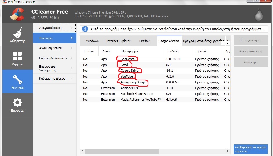The width and height of the screenshot is (273, 156).
Task: Select Magic Actions for YouTube row
Action: click(155, 100)
